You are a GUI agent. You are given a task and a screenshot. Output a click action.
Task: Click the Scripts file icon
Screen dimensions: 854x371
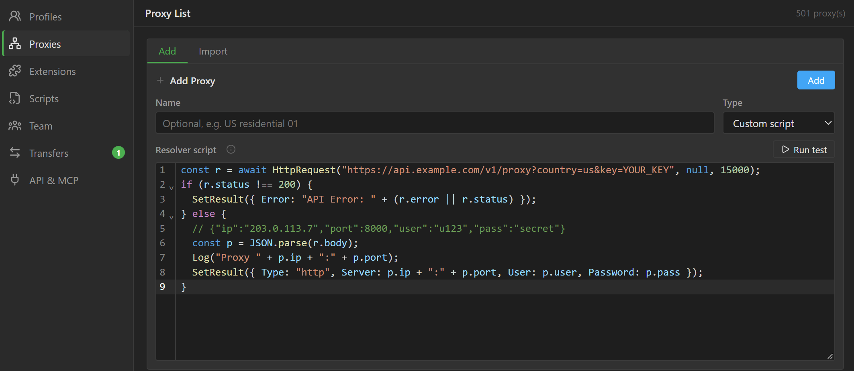pyautogui.click(x=15, y=98)
